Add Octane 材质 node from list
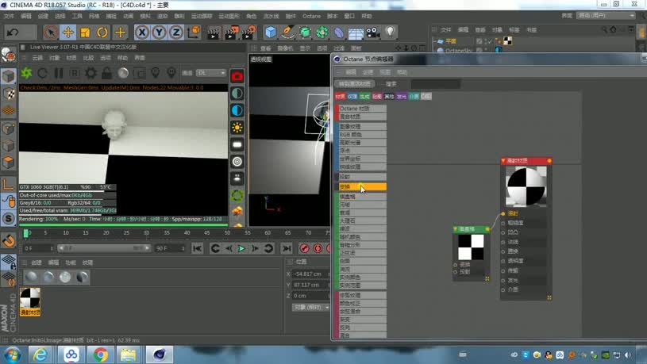This screenshot has width=647, height=364. 361,109
